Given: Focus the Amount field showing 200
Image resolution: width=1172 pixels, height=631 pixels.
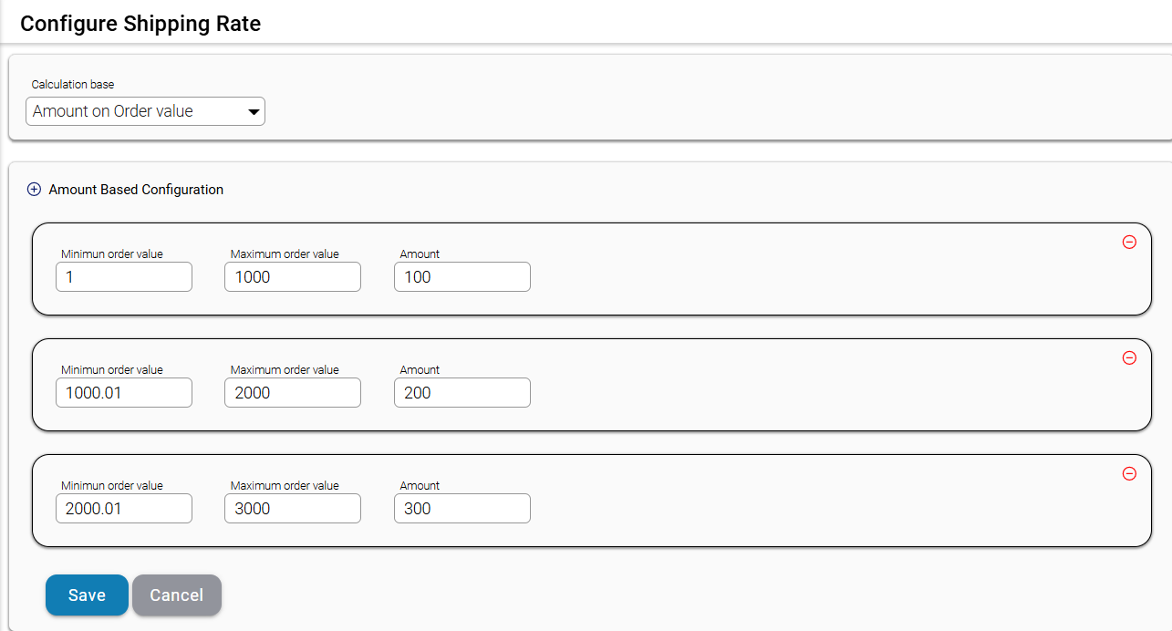Looking at the screenshot, I should (462, 393).
